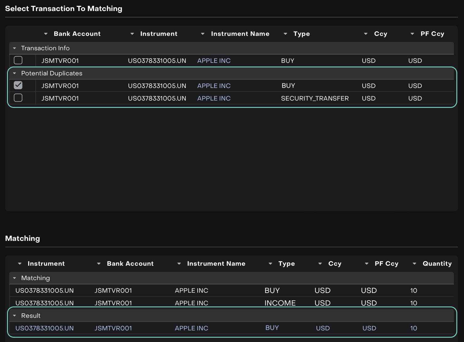Collapse the Result group

(14, 316)
